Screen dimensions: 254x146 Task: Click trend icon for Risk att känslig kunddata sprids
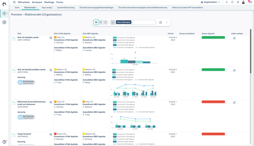[14, 70]
